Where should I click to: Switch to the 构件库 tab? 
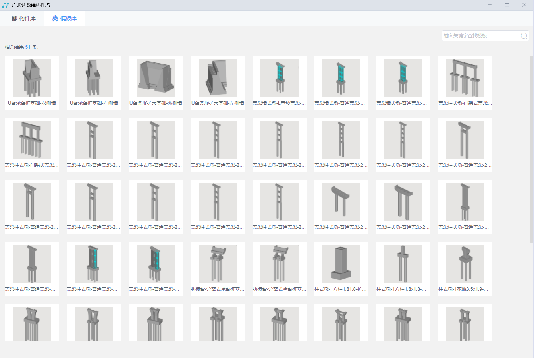pos(23,18)
